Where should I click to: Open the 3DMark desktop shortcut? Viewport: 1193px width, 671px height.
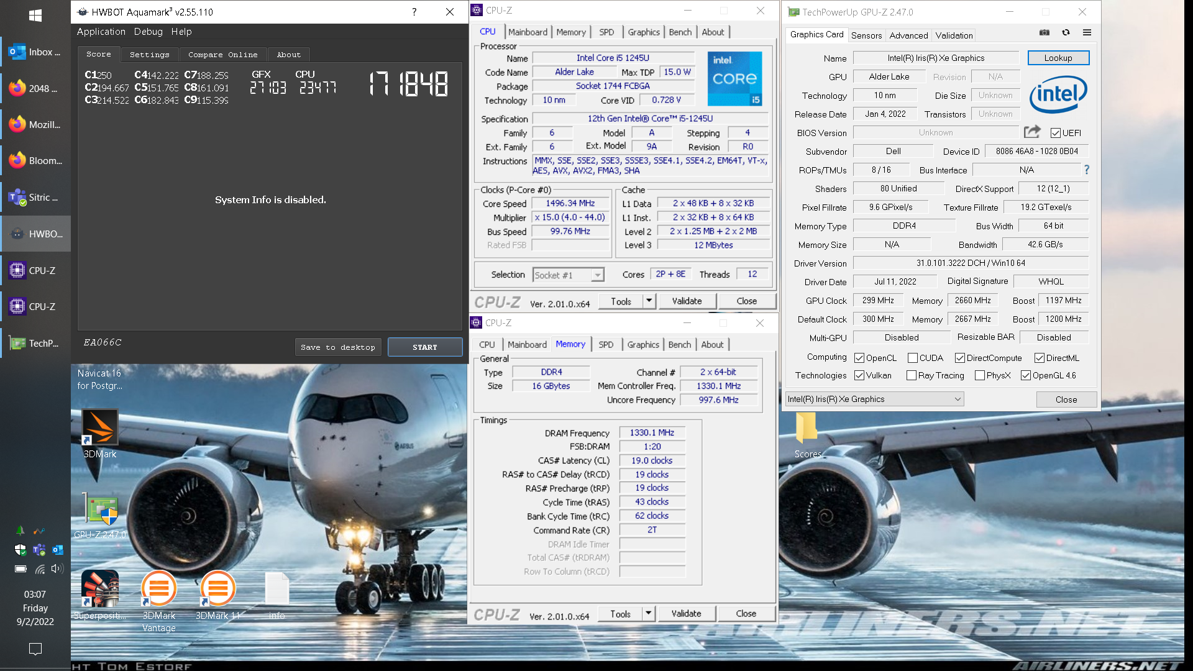click(x=100, y=434)
